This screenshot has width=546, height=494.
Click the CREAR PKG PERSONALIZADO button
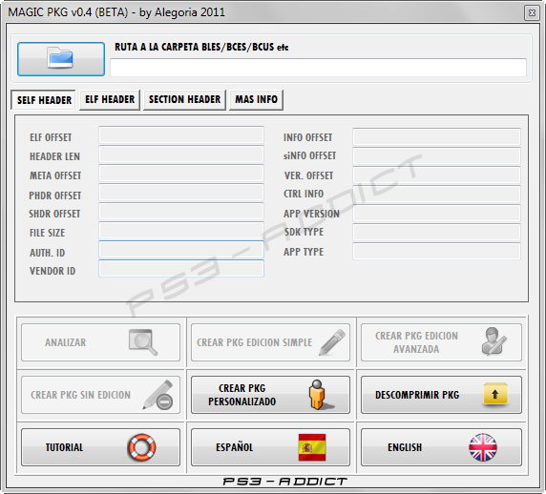click(x=270, y=395)
